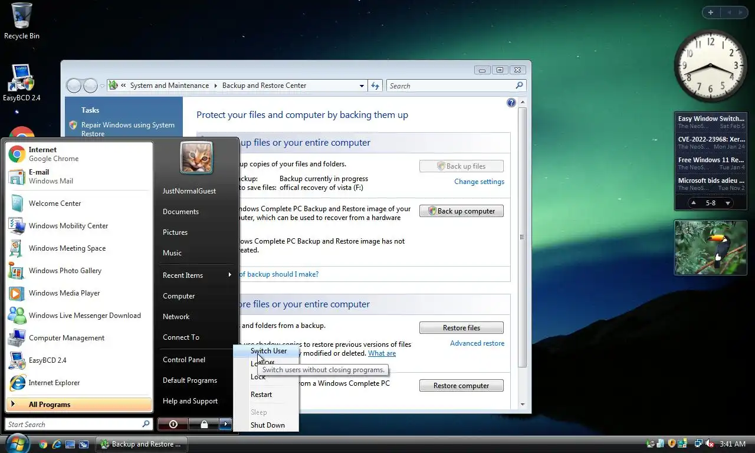Open Chrome from Quick Launch bar
Viewport: 755px width, 453px height.
[43, 444]
